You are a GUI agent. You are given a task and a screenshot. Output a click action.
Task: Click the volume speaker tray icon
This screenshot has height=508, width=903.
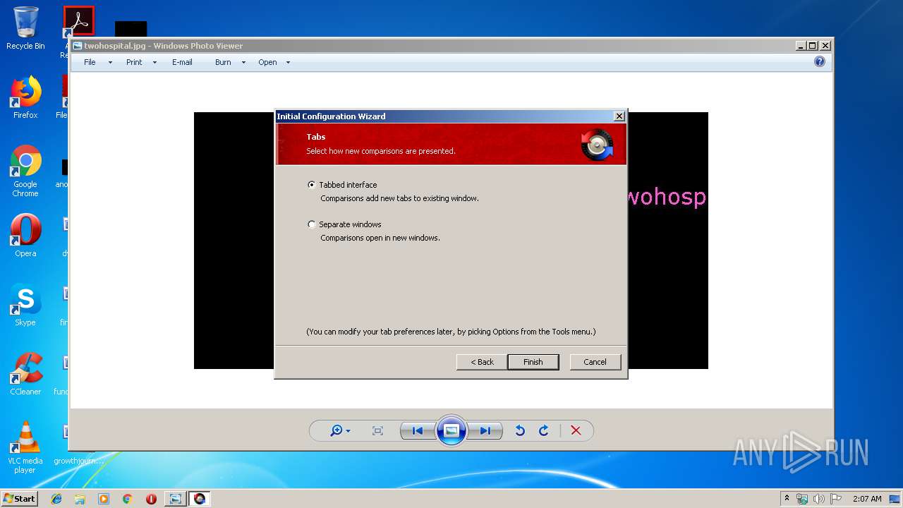819,499
